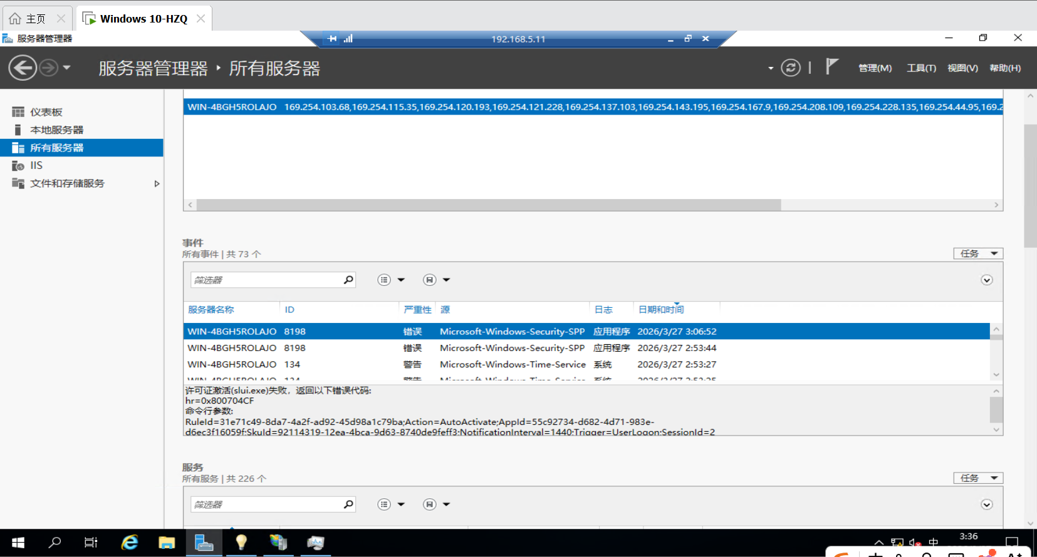Open the light bulb app on taskbar

(241, 543)
